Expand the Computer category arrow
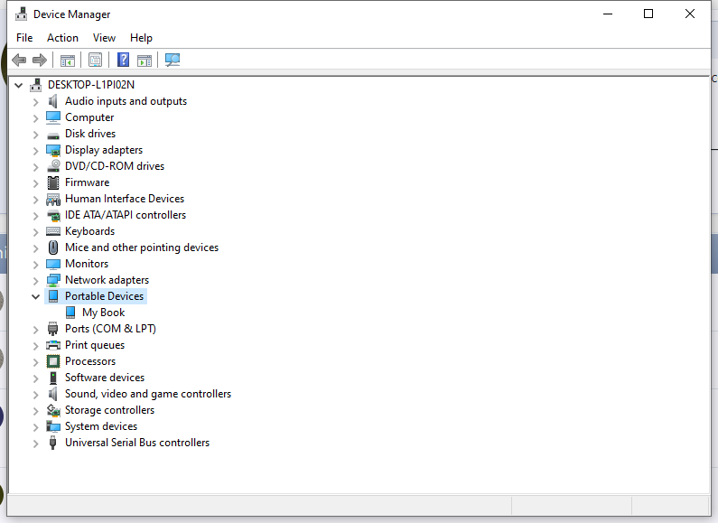Screen dimensions: 718x523 (x=36, y=118)
